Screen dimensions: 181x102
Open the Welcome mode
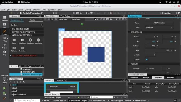[5, 18]
